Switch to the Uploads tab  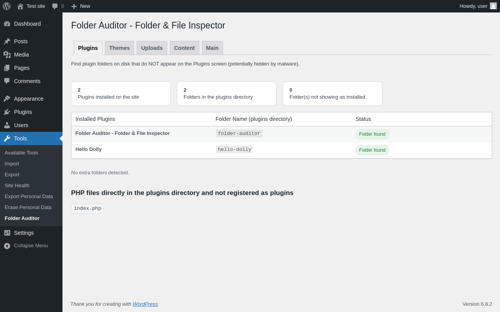pyautogui.click(x=152, y=48)
